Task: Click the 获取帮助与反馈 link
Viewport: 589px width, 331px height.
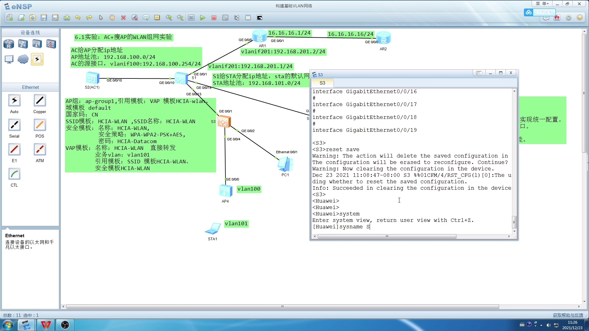Action: (568, 315)
